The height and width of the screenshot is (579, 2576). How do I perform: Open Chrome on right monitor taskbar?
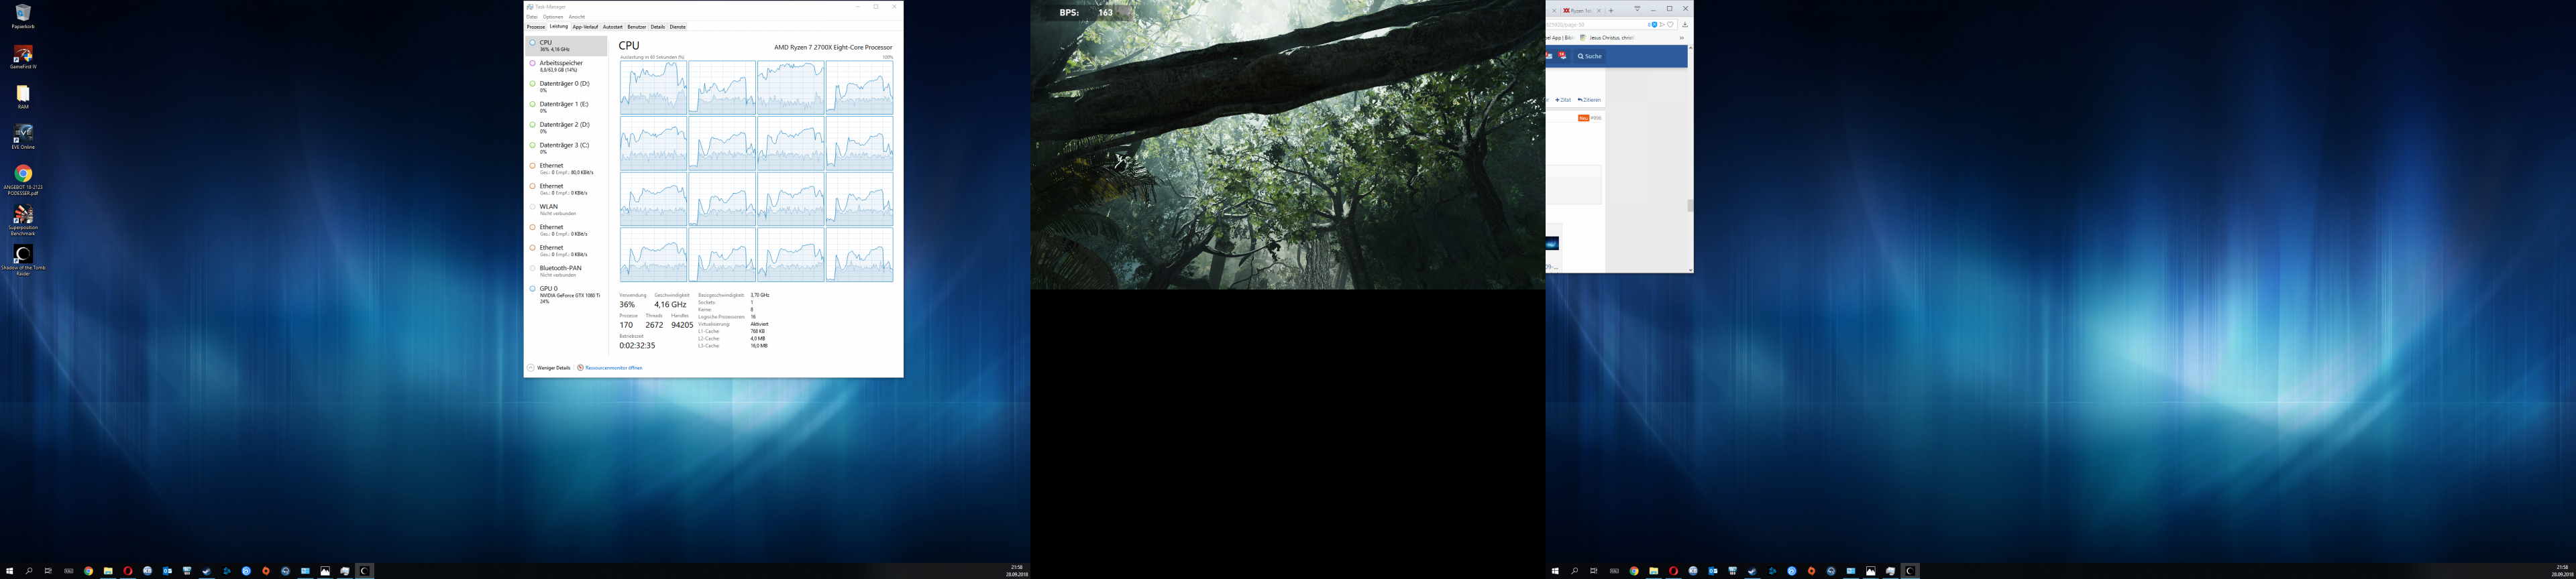1634,571
